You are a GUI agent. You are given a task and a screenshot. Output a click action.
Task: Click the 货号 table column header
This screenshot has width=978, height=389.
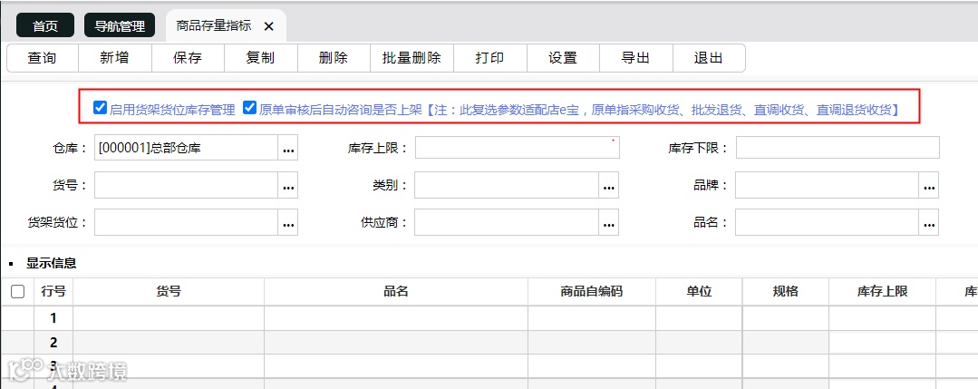pos(169,292)
